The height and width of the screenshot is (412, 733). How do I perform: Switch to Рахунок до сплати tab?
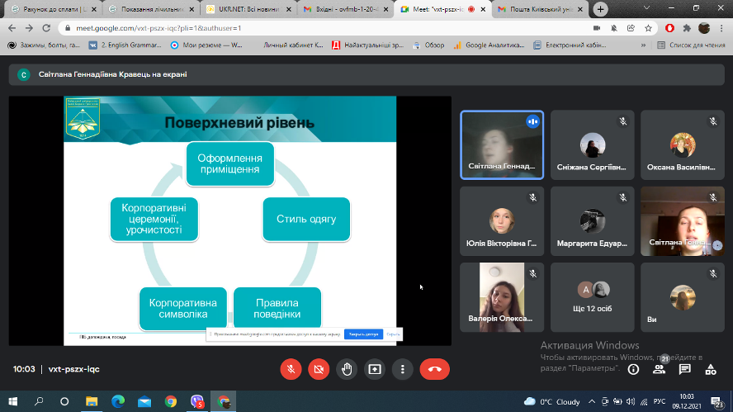point(54,9)
